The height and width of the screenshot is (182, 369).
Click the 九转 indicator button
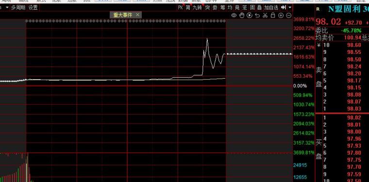197,8
